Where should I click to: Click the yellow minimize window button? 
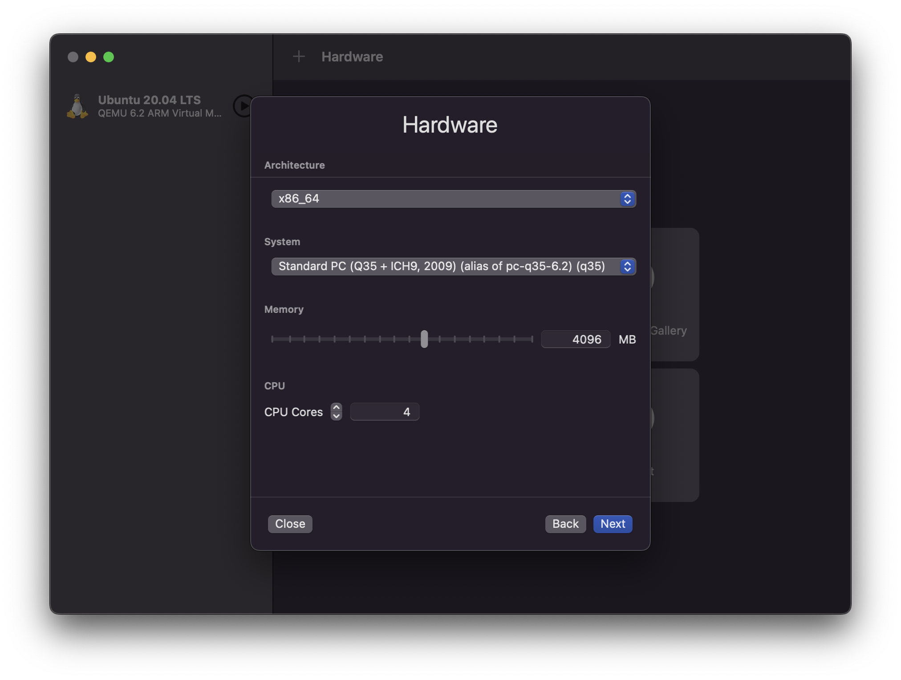point(91,57)
